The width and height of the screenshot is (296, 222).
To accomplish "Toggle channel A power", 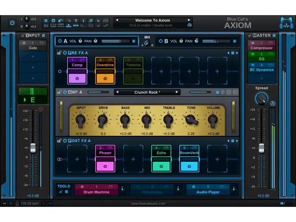I will click(x=60, y=41).
